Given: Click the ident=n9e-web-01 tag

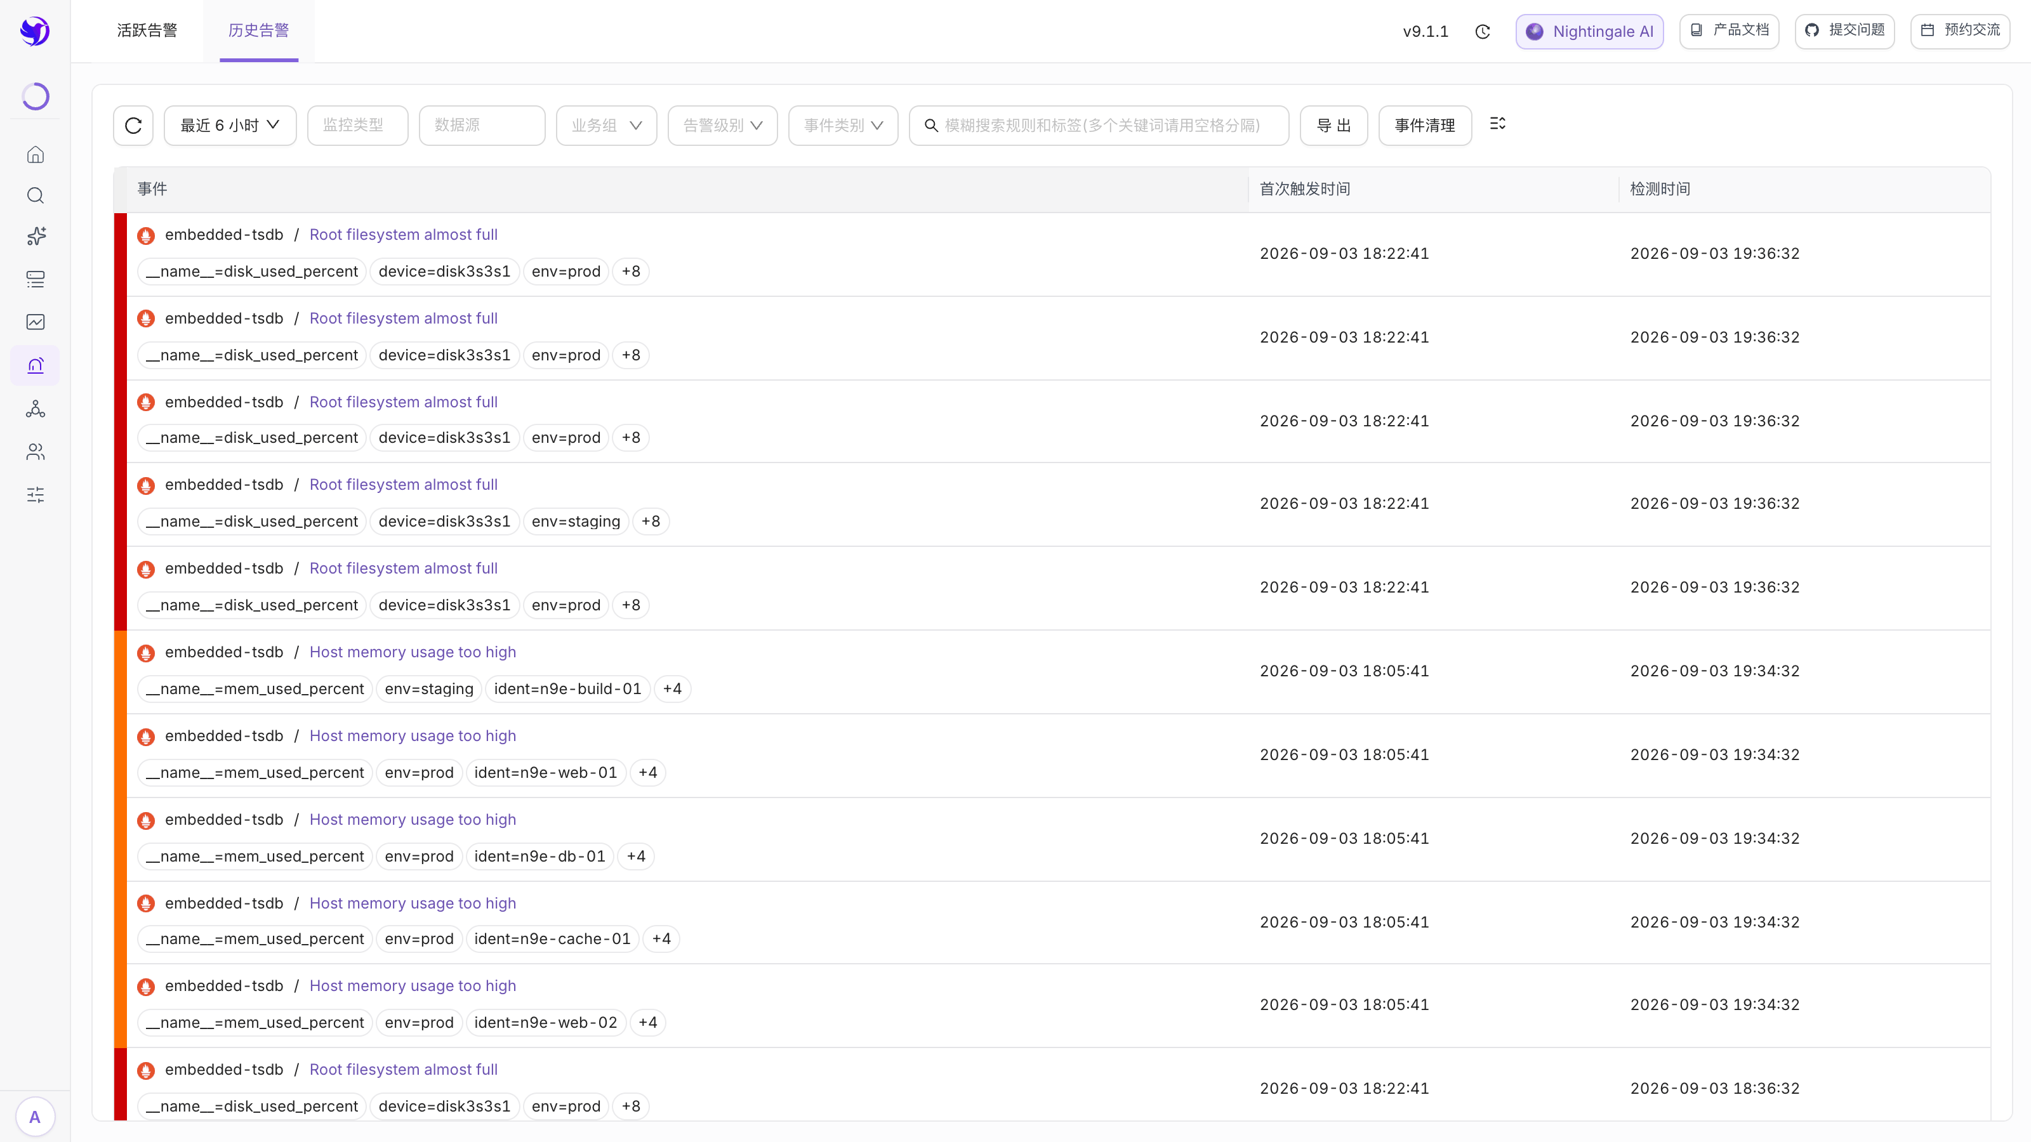Looking at the screenshot, I should (546, 773).
